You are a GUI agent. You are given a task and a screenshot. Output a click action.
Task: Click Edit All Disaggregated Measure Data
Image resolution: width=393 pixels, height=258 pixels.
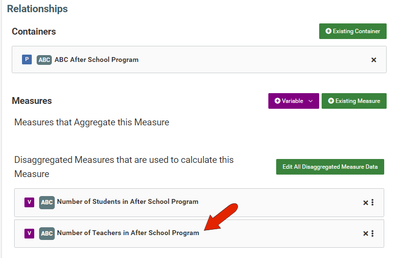click(330, 167)
